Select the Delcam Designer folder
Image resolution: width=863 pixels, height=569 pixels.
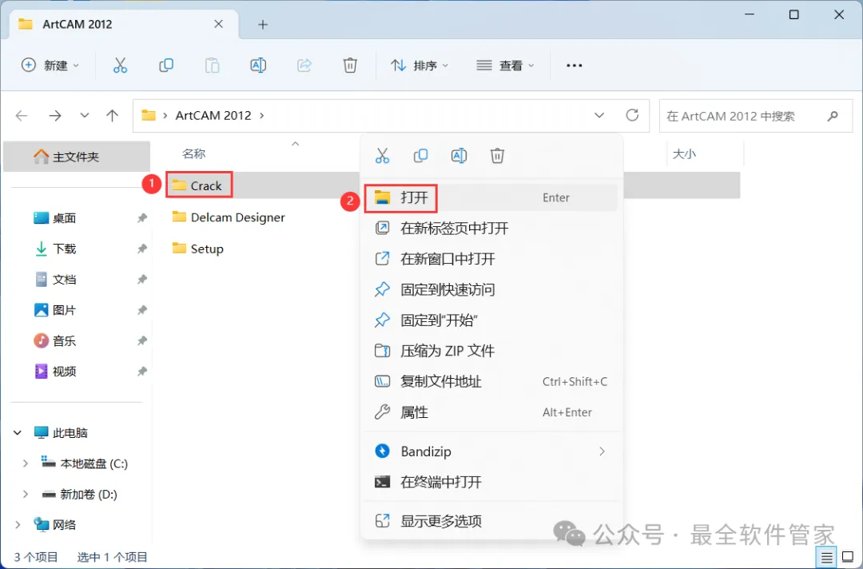(x=237, y=217)
